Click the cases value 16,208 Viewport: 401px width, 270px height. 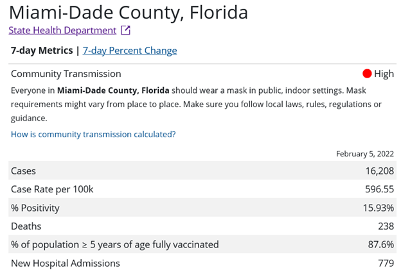tap(379, 171)
